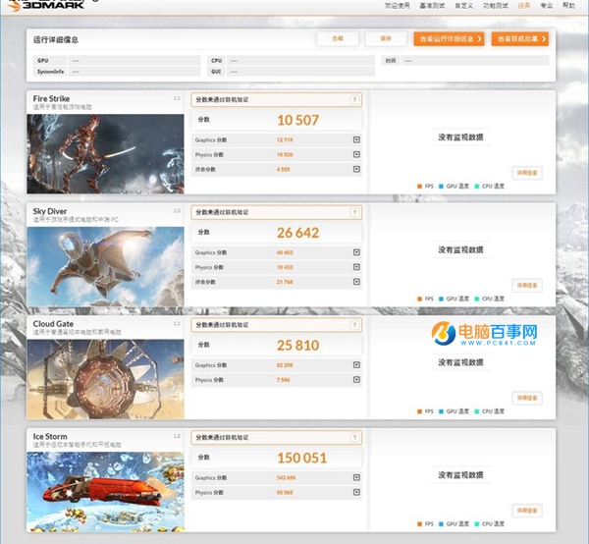Open the help icon in Cloud Gate validation bar
The height and width of the screenshot is (544, 589).
pos(354,325)
